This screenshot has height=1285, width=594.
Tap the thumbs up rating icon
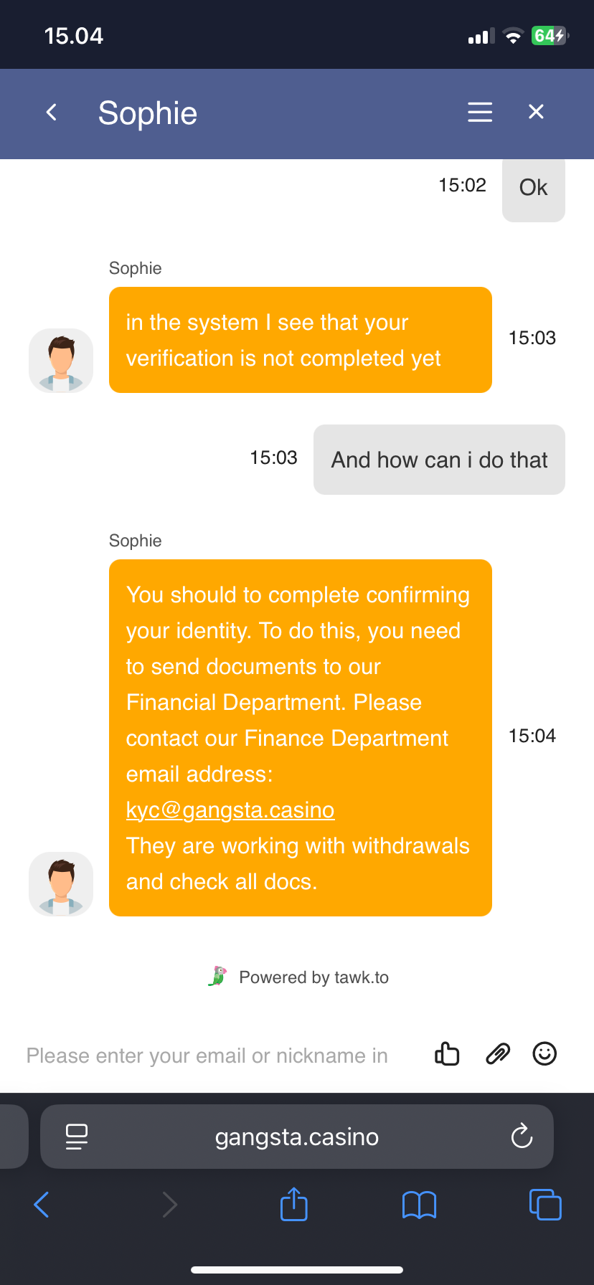click(x=447, y=1054)
